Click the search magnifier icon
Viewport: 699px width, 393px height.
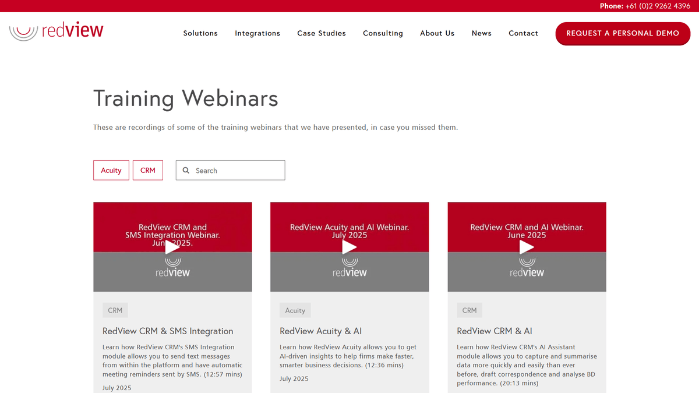(186, 170)
